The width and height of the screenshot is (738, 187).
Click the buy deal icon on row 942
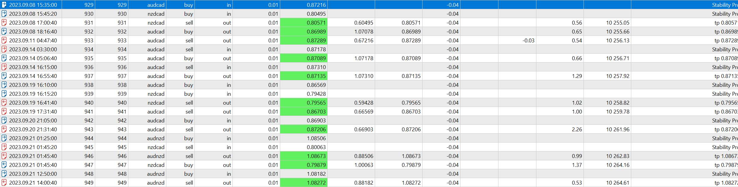(x=4, y=120)
